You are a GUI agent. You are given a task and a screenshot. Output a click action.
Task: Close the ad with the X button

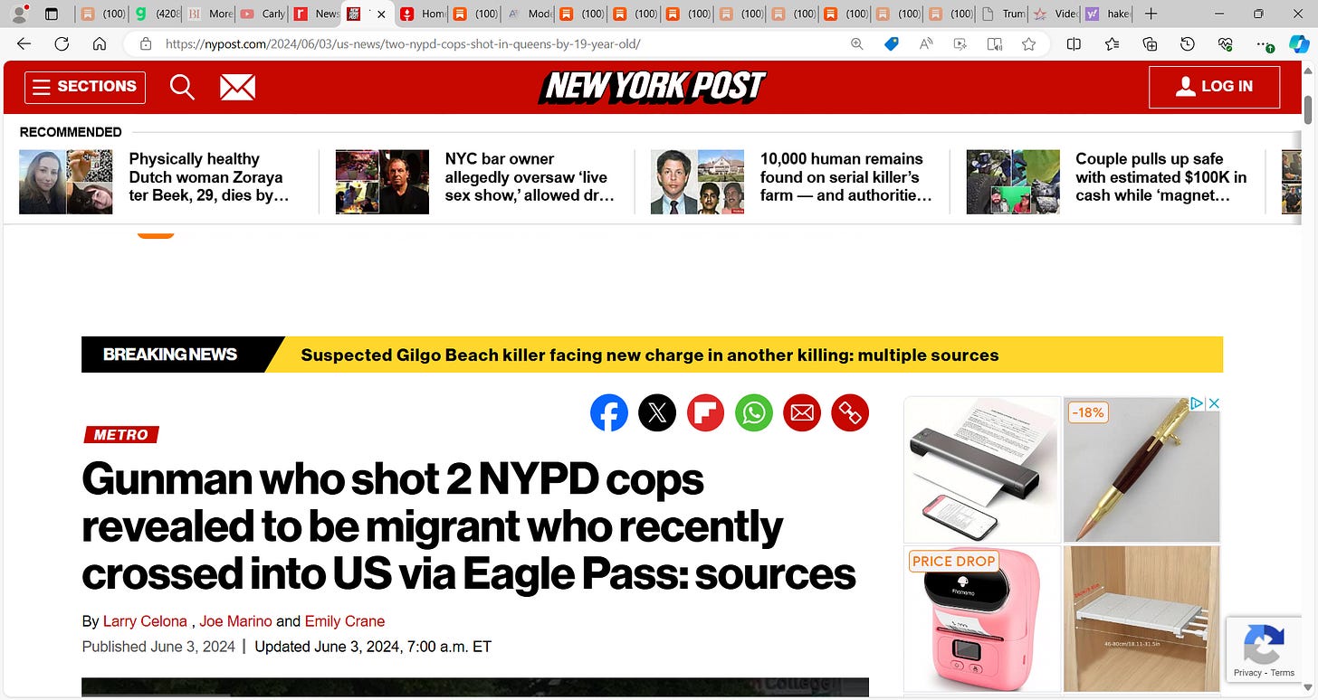point(1215,403)
